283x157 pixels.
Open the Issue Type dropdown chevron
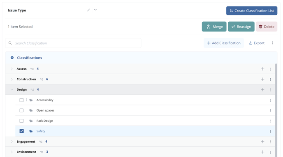click(x=95, y=10)
